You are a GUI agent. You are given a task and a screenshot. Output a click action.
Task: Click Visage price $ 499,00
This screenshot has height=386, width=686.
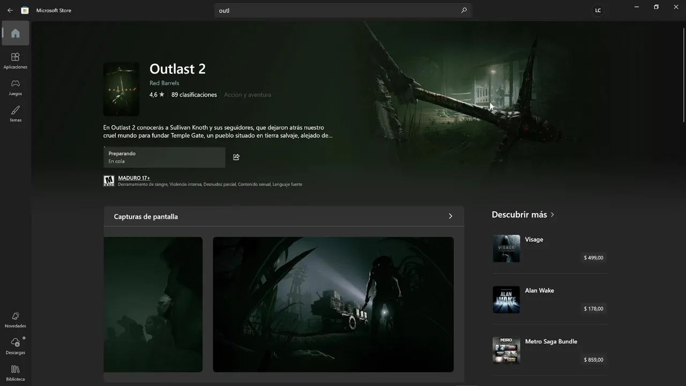pos(594,258)
